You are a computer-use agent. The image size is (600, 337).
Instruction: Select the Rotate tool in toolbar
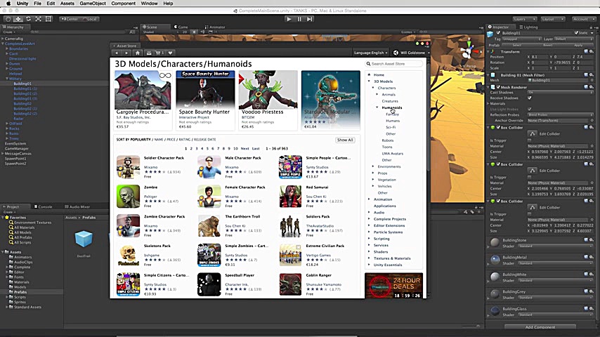[x=28, y=19]
